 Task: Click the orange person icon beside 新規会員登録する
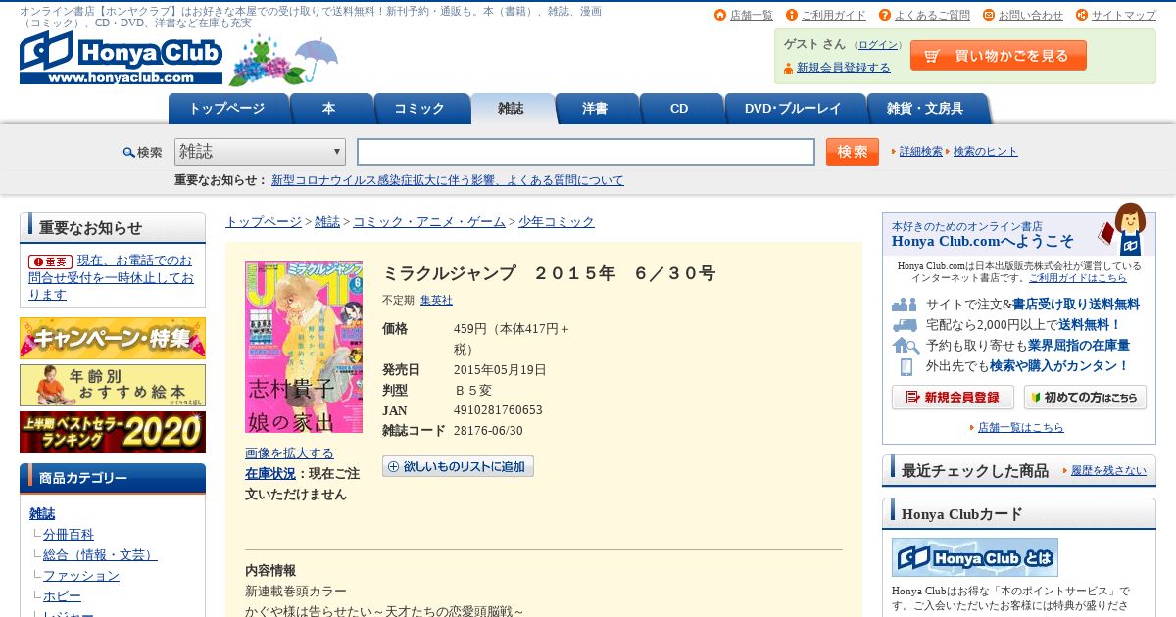coord(788,69)
